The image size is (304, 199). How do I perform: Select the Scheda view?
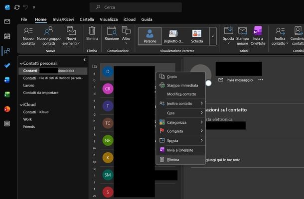(x=197, y=36)
